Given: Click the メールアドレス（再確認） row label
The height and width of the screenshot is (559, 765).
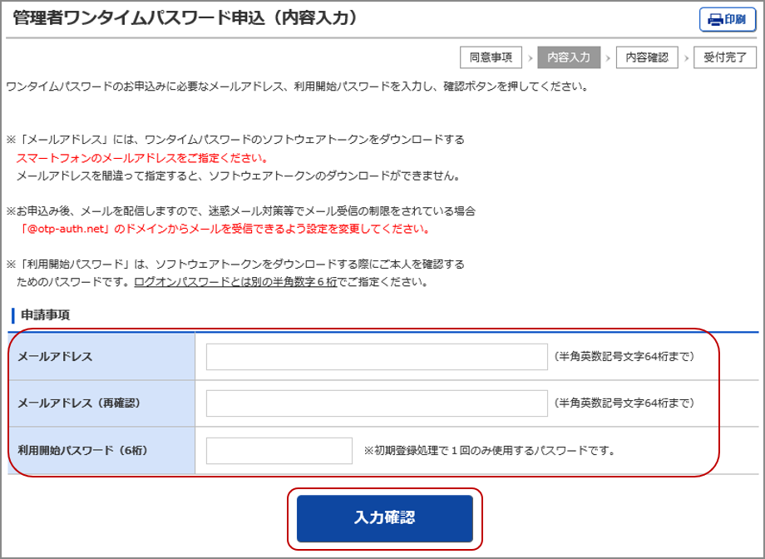Looking at the screenshot, I should [79, 403].
